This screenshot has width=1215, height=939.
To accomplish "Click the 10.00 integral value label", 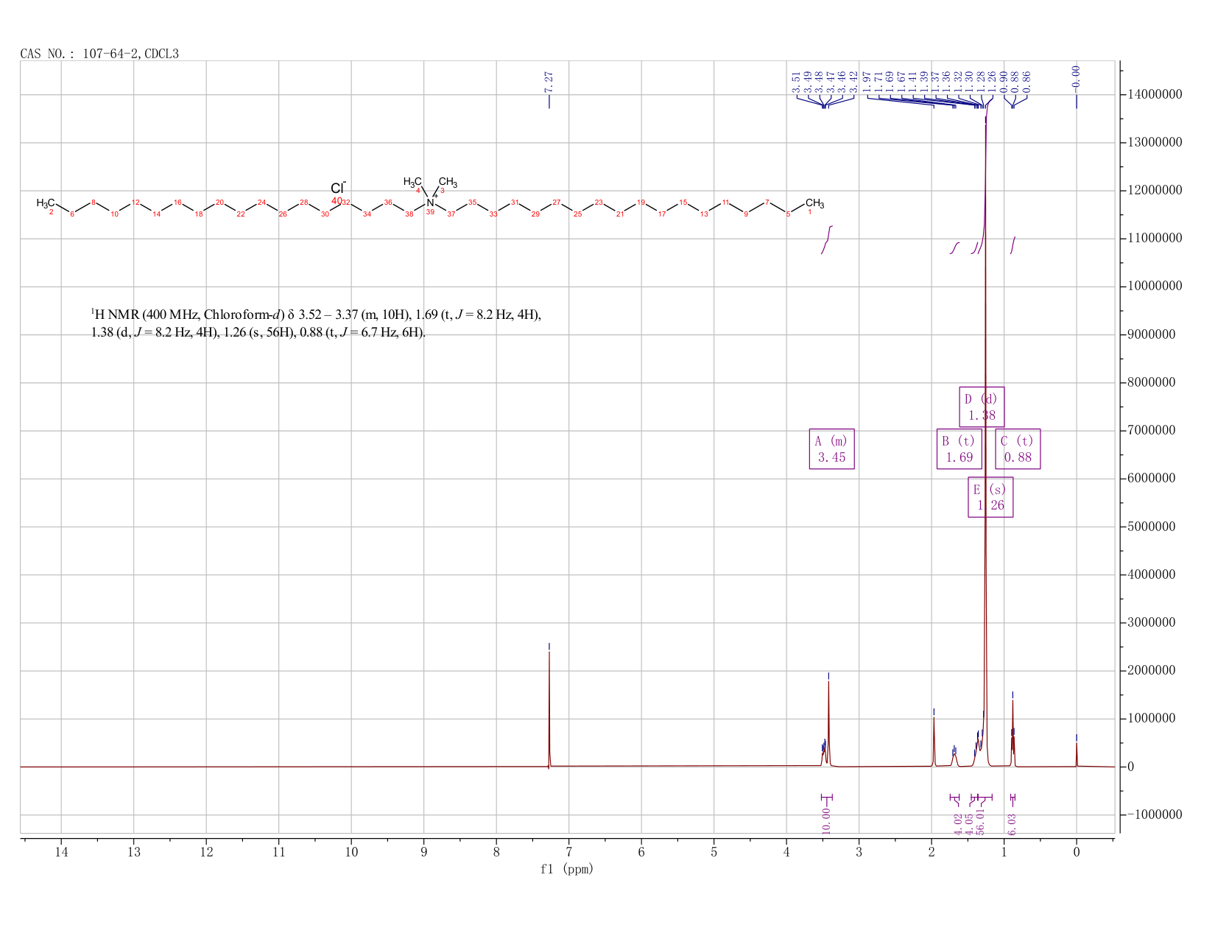I will [826, 820].
